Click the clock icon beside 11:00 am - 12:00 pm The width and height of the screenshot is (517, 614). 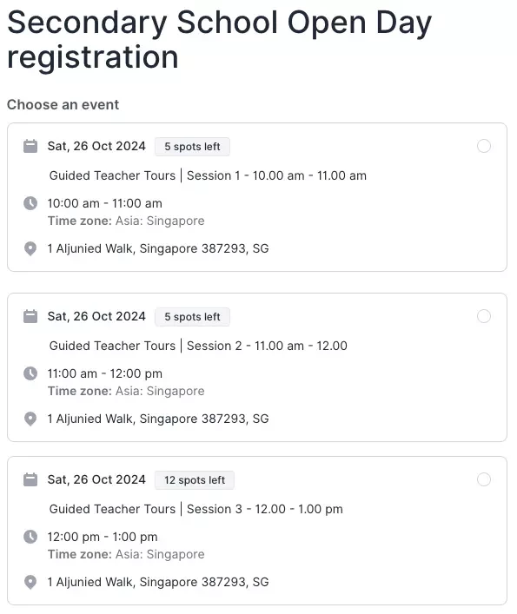(x=30, y=373)
